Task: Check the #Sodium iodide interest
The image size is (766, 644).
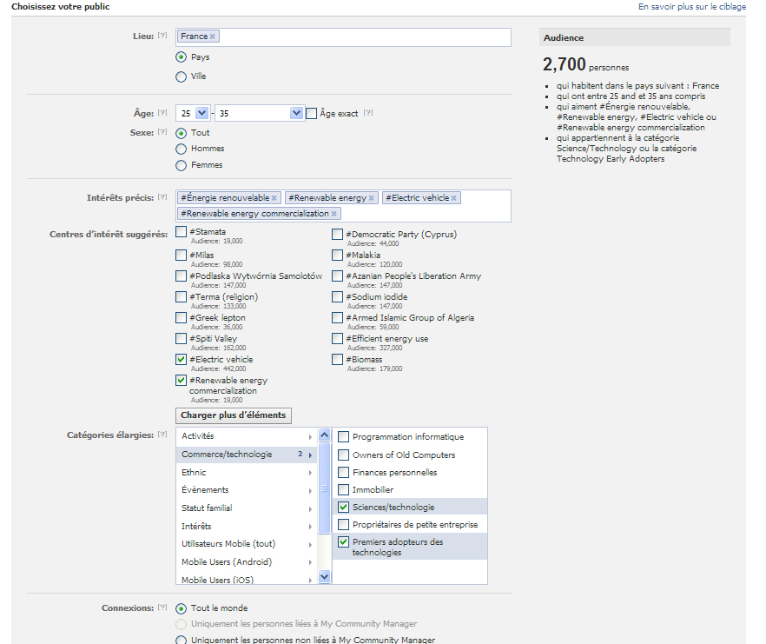Action: [x=338, y=297]
